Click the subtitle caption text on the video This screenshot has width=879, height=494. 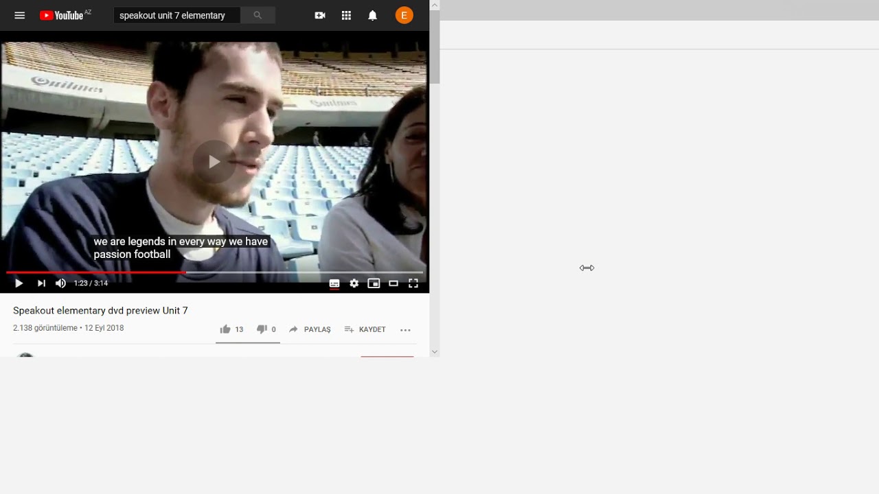point(181,248)
